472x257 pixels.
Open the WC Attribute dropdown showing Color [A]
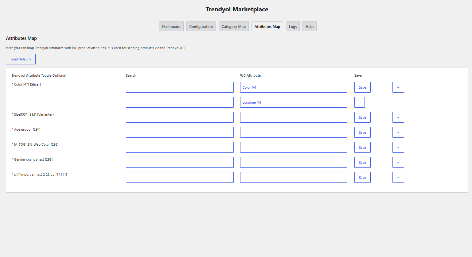293,87
